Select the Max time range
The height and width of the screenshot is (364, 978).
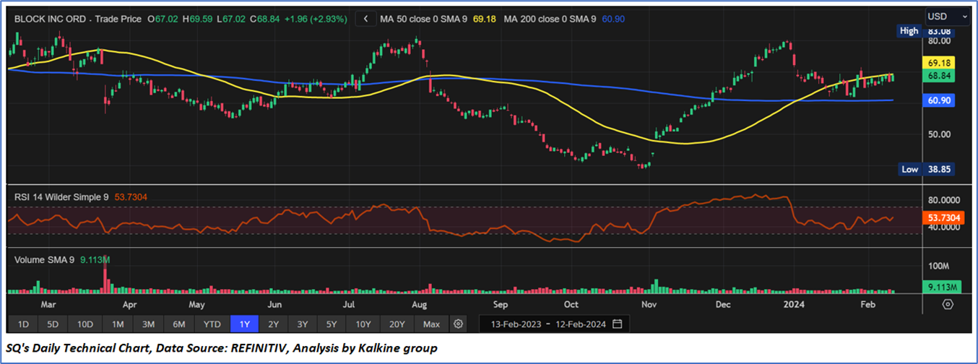(432, 324)
